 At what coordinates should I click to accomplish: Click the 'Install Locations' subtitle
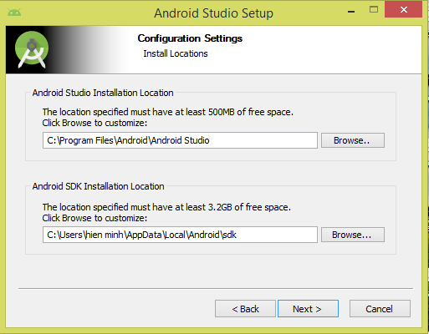coord(176,53)
